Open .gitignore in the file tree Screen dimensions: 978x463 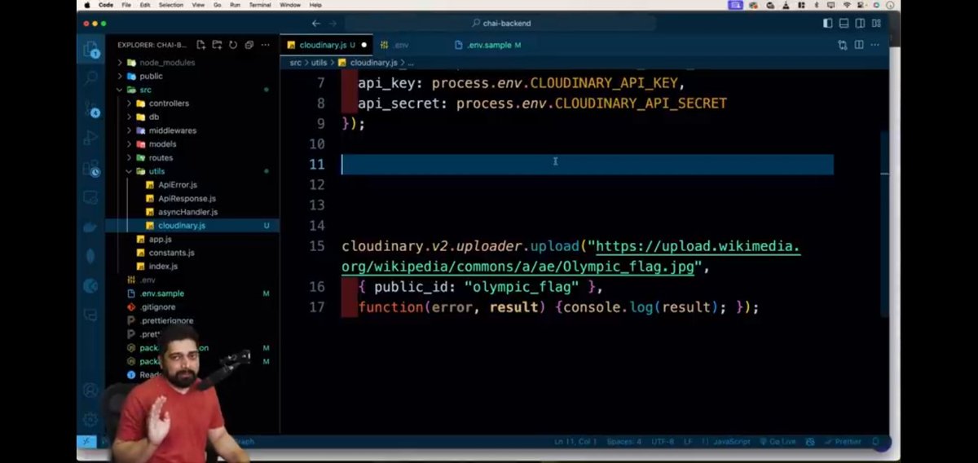[156, 307]
